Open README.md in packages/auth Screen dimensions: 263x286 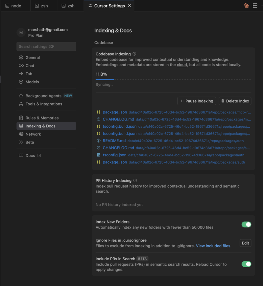click(170, 141)
